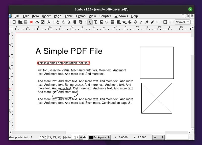Viewport: 202px width, 145px height.
Task: Toggle the Select Item arrow tool
Action: (x=90, y=22)
